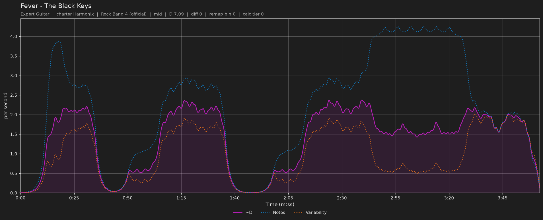Click the "charter Harmonix" subtitle text
543x220 pixels.
tap(75, 14)
